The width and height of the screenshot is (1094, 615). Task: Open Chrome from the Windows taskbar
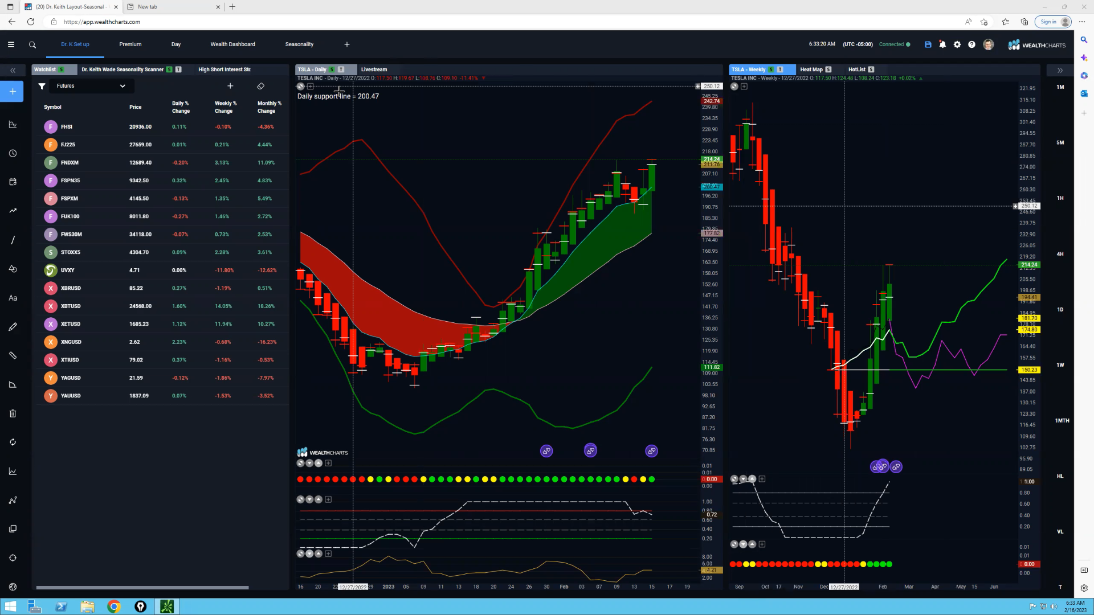(x=114, y=606)
